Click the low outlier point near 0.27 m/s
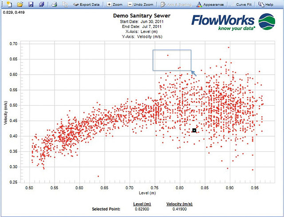Screen dimensions: 284x217 point(98,176)
